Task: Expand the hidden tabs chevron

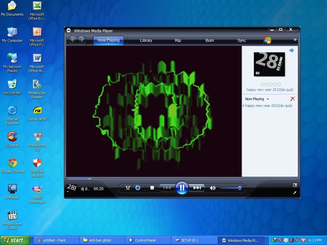Action: (x=295, y=40)
